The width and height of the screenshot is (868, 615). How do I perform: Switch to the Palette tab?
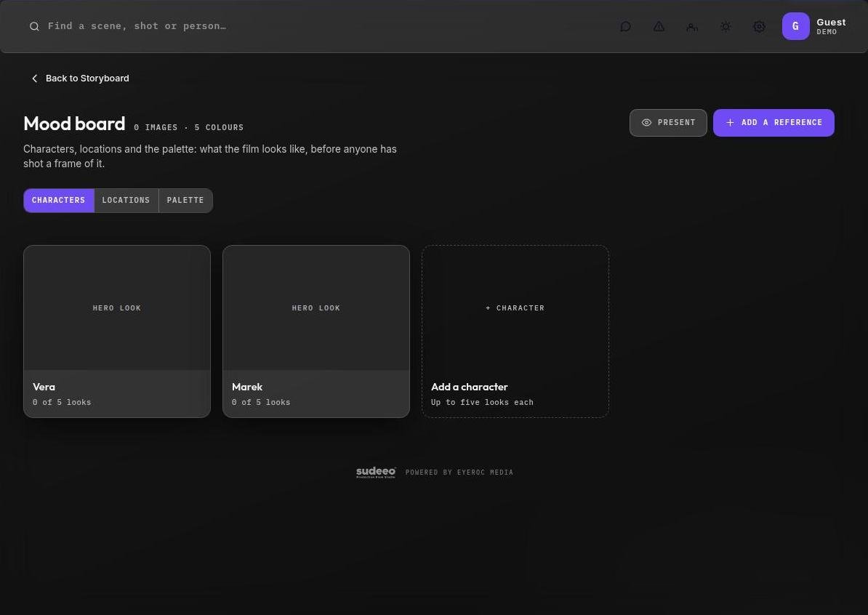point(185,201)
